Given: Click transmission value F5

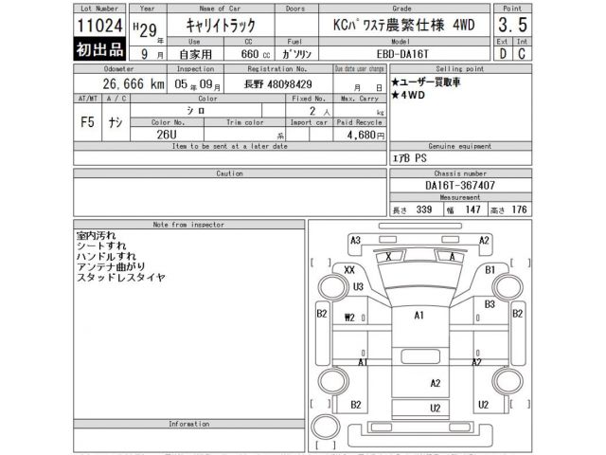Looking at the screenshot, I should 87,122.
